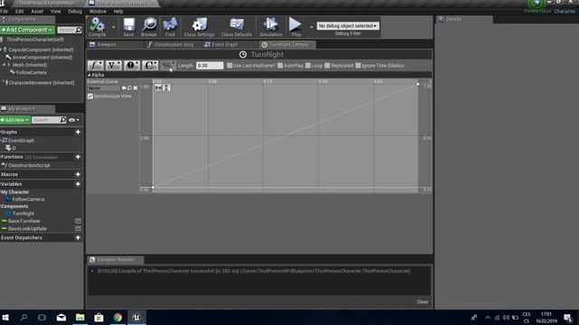Select the last keyframe of the curve
Screen dimensions: 579x325
pyautogui.click(x=418, y=84)
